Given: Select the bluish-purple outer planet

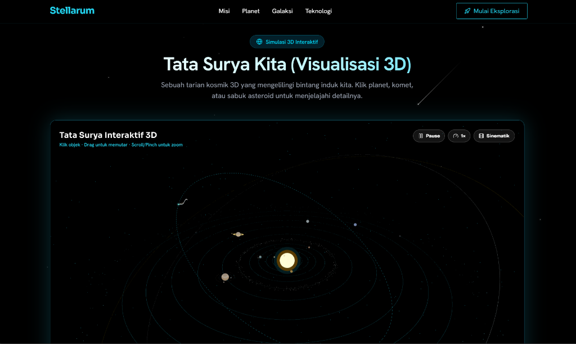Looking at the screenshot, I should point(355,225).
